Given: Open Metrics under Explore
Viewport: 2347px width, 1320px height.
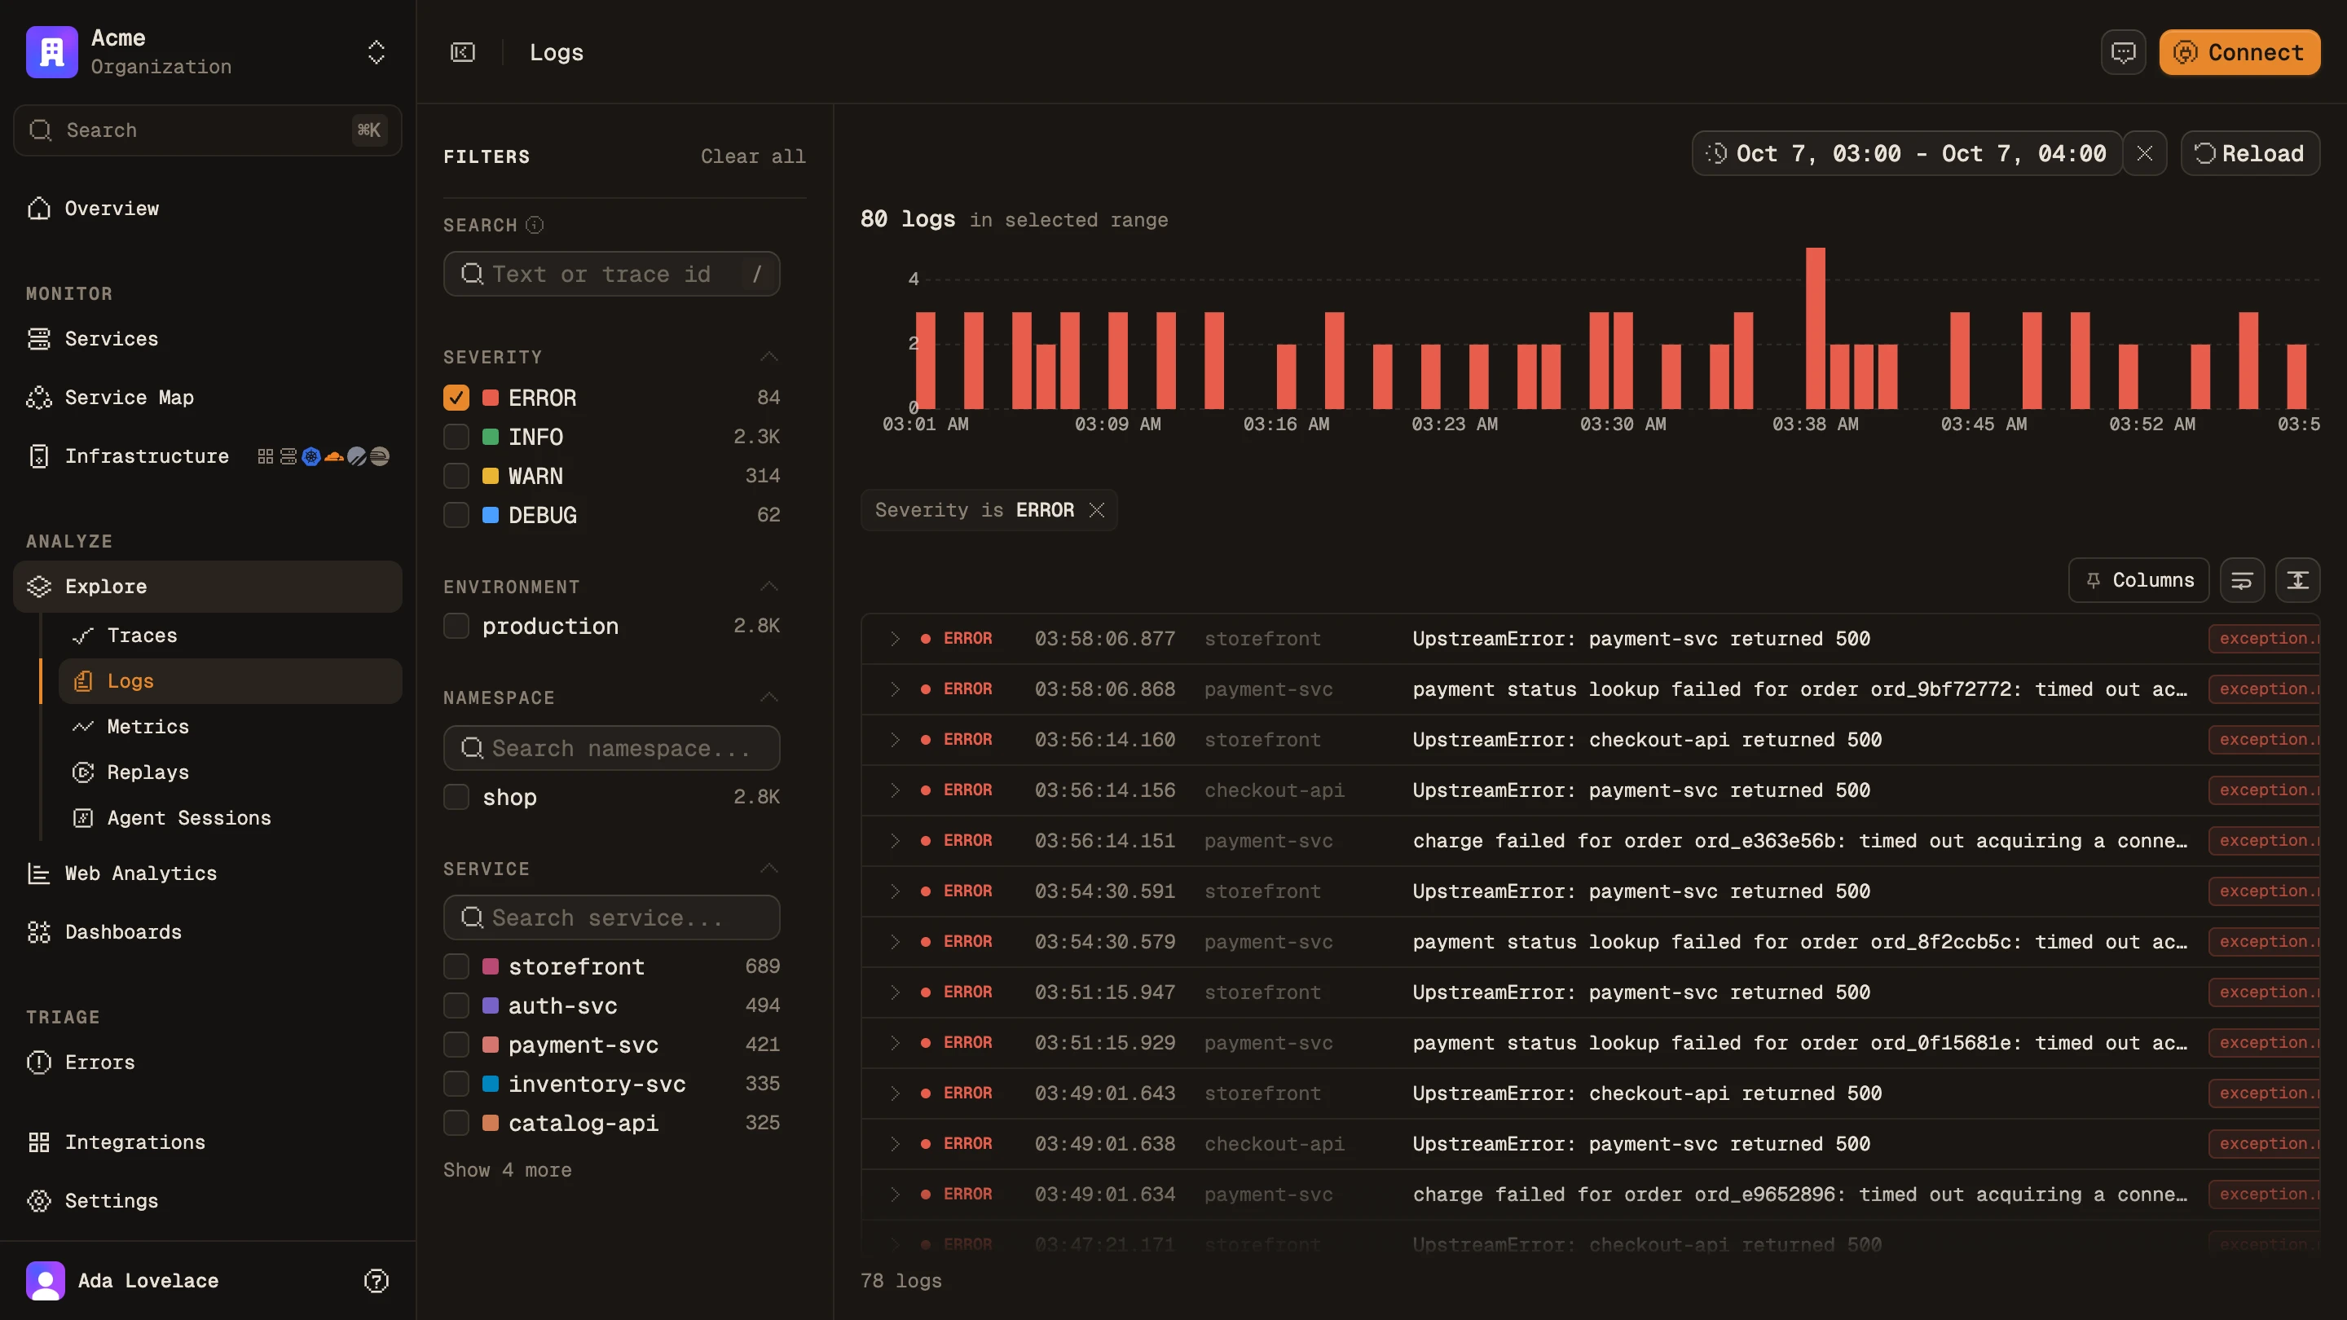Looking at the screenshot, I should [231, 727].
